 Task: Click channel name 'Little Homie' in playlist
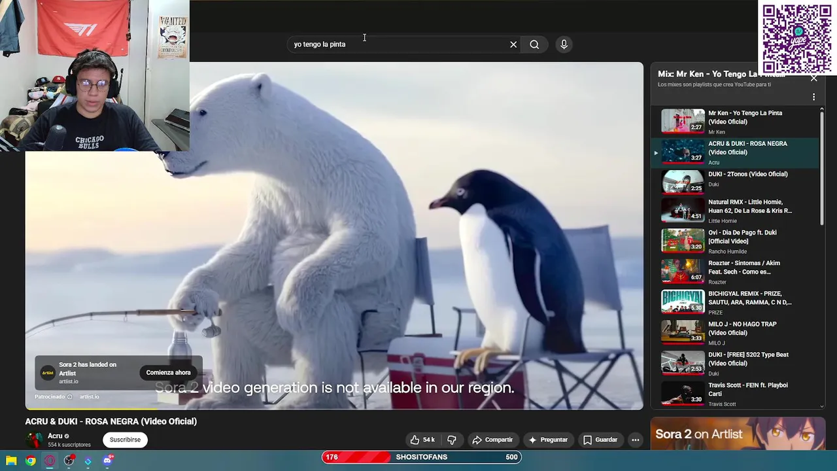pos(722,221)
